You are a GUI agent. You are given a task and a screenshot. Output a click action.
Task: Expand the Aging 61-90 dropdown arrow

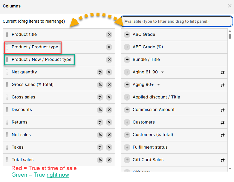point(163,72)
